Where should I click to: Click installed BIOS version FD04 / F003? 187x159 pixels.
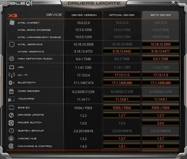[x=83, y=108]
